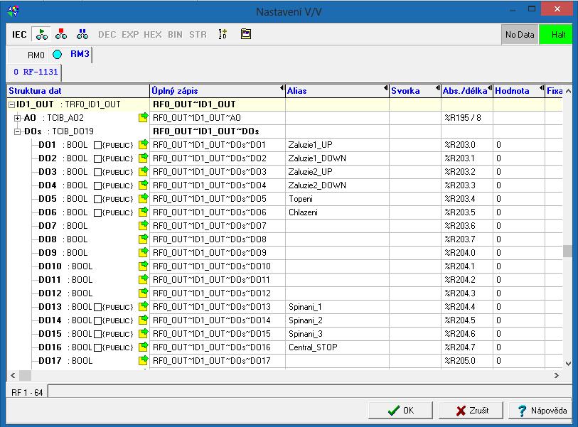The image size is (578, 427).
Task: Click the yellow window toolbar icon
Action: click(x=246, y=34)
